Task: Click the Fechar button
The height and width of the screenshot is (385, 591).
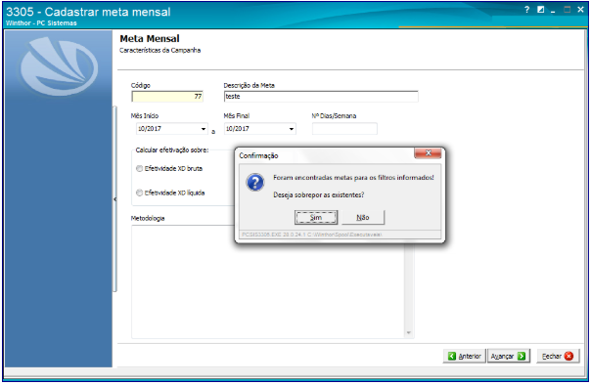Action: (558, 356)
